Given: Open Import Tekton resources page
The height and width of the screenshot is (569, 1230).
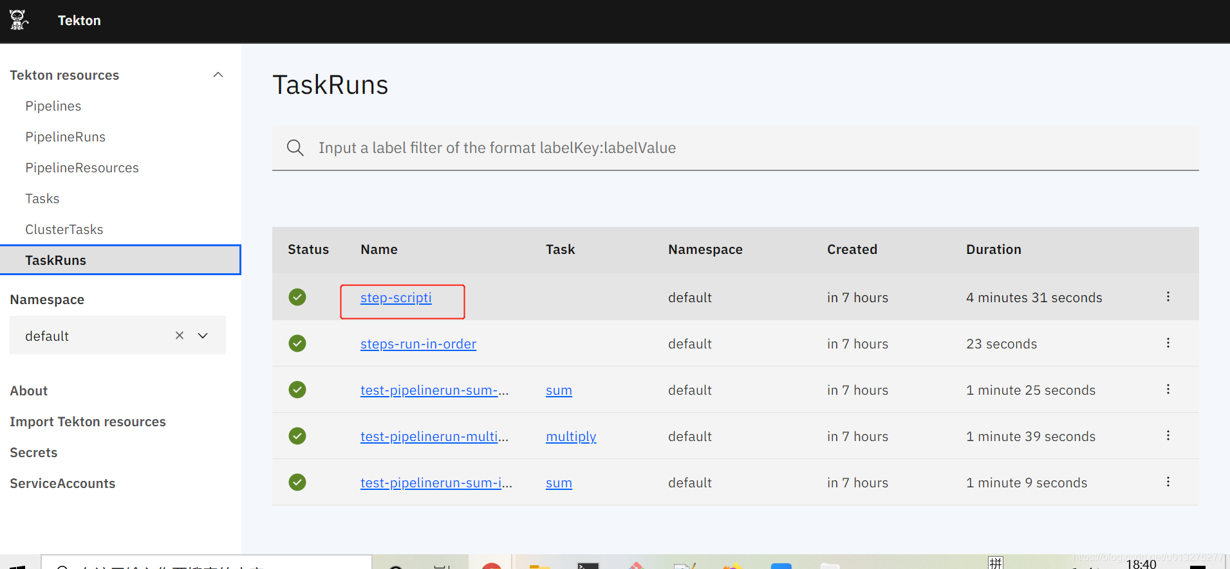Looking at the screenshot, I should 88,422.
